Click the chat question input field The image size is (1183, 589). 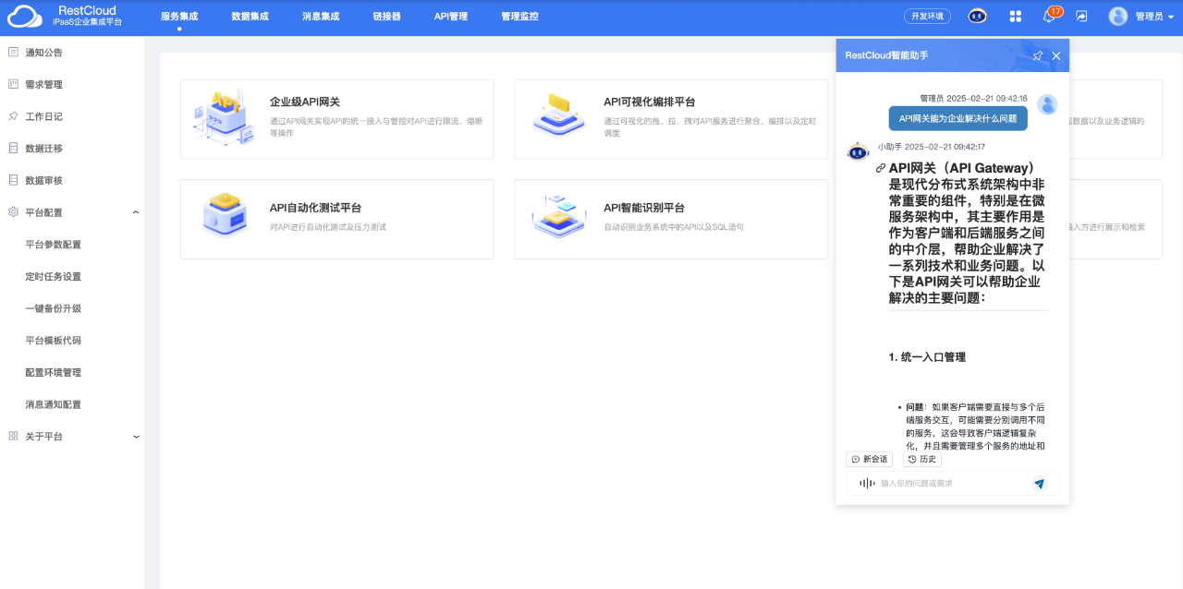(952, 483)
